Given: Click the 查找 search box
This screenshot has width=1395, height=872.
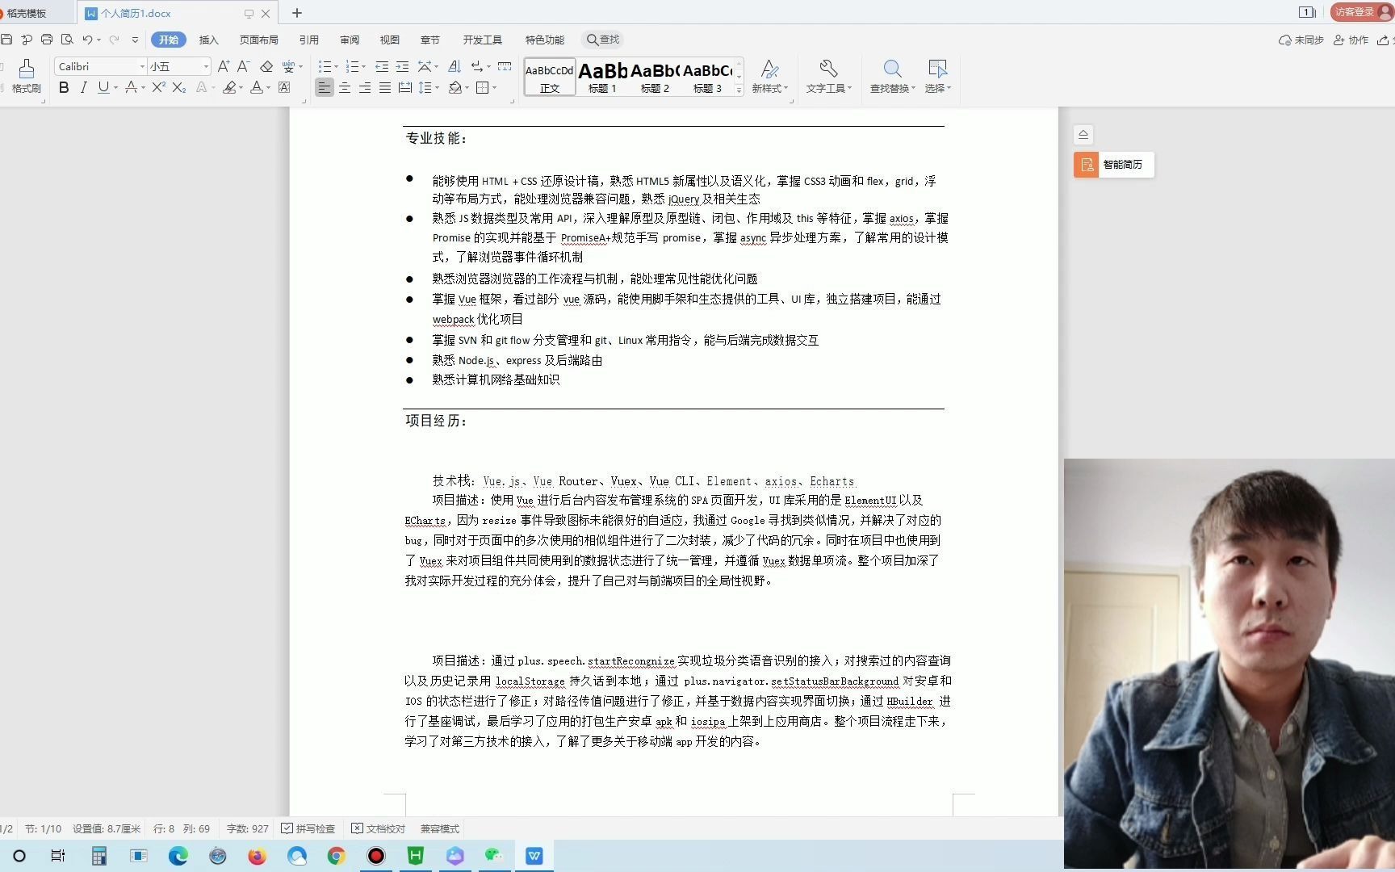Looking at the screenshot, I should pos(602,40).
